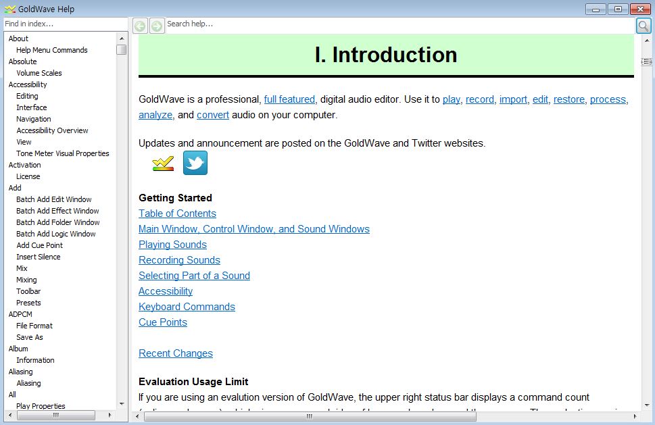
Task: Open the Twitter bird icon
Action: [195, 163]
